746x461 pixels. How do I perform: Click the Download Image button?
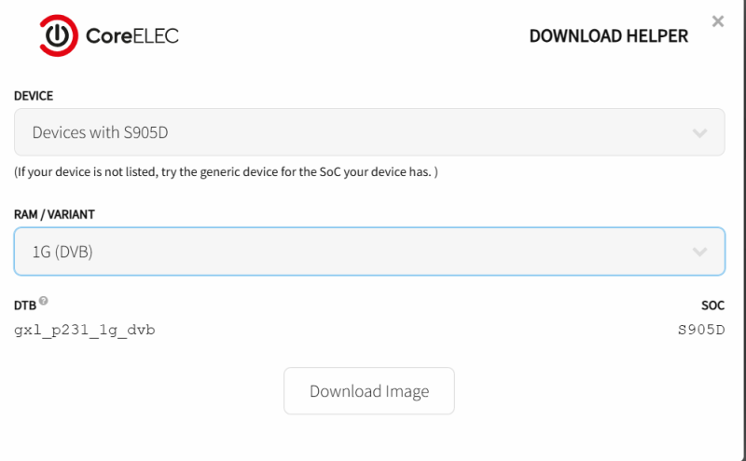(369, 390)
